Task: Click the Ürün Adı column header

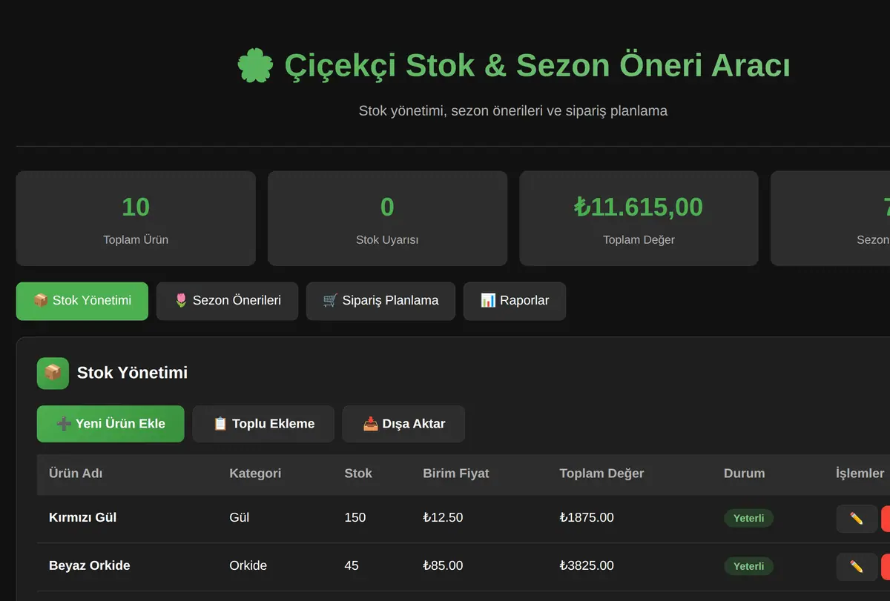Action: tap(74, 474)
